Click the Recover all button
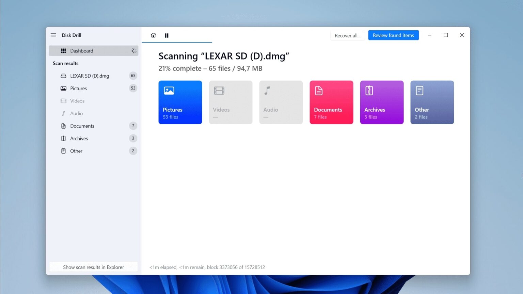The image size is (523, 294). pos(347,35)
